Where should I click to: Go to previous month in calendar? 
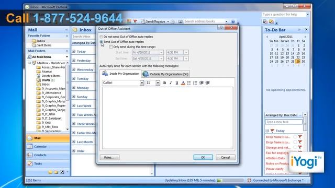pyautogui.click(x=267, y=37)
